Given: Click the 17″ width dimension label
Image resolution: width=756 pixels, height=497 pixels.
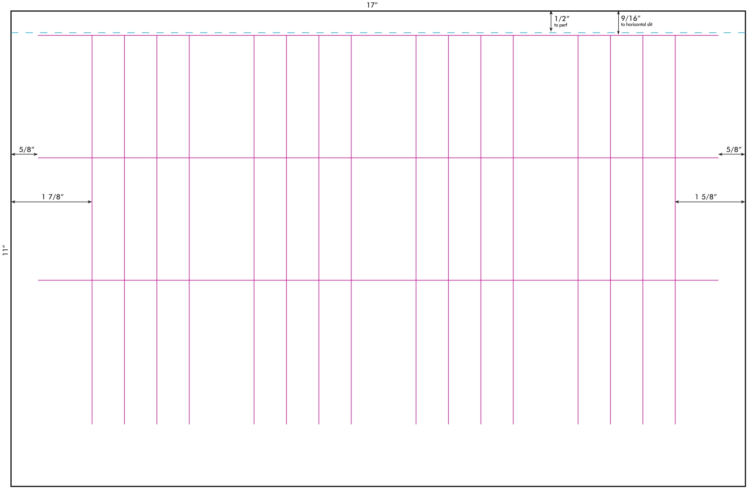Looking at the screenshot, I should (x=372, y=5).
